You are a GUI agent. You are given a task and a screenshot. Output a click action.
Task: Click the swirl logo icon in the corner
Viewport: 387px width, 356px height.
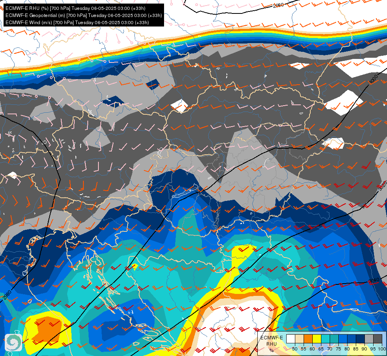pyautogui.click(x=13, y=342)
